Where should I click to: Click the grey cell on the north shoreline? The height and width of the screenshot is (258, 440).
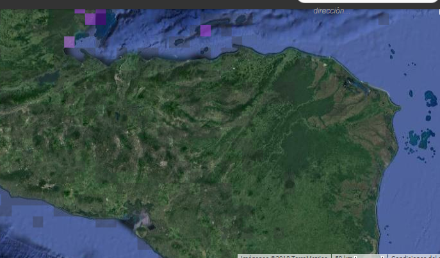coord(148,52)
